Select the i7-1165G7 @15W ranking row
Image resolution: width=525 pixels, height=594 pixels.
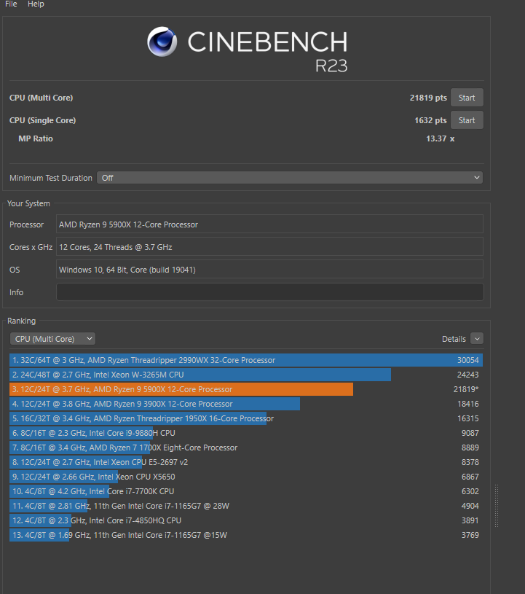click(246, 535)
